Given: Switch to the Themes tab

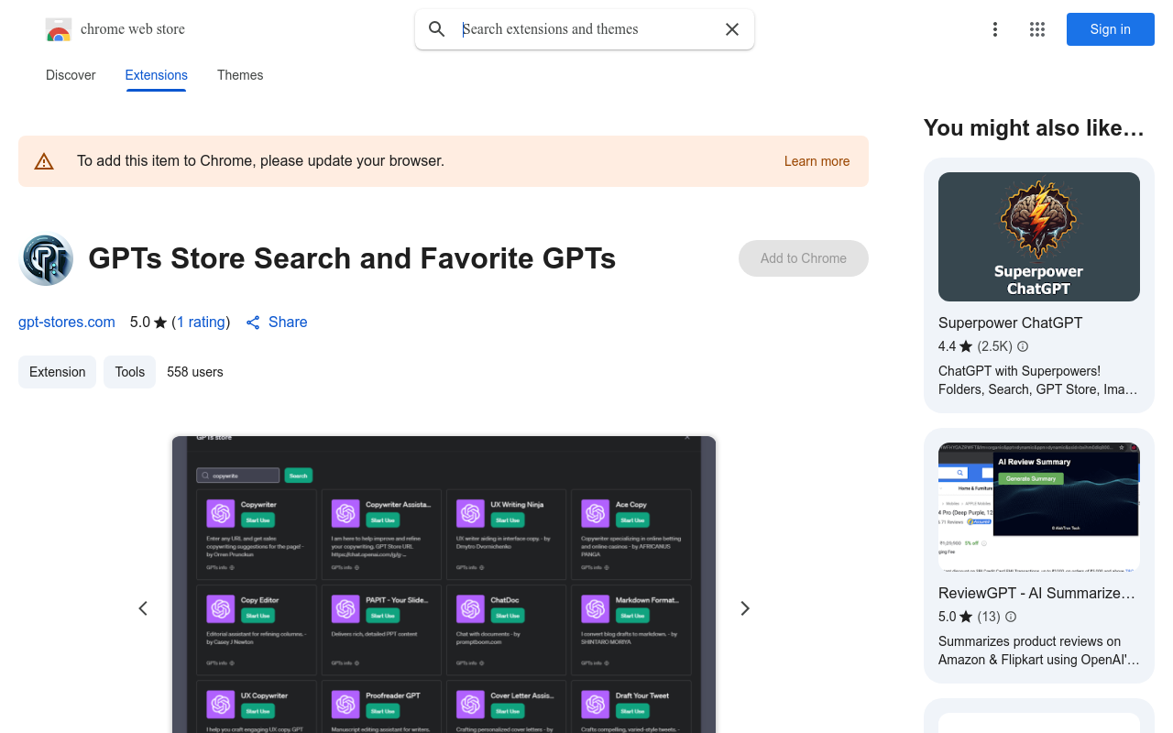Looking at the screenshot, I should [x=239, y=75].
